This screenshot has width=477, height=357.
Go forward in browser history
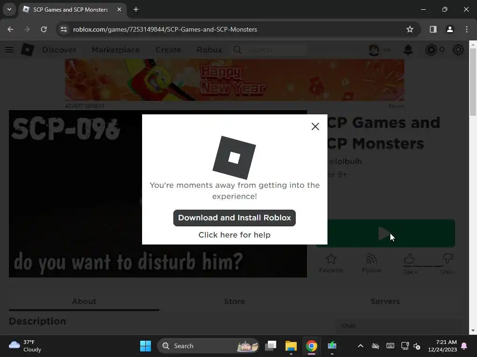pyautogui.click(x=27, y=29)
